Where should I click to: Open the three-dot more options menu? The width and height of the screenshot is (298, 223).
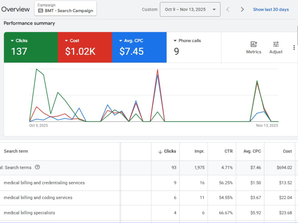pyautogui.click(x=294, y=47)
